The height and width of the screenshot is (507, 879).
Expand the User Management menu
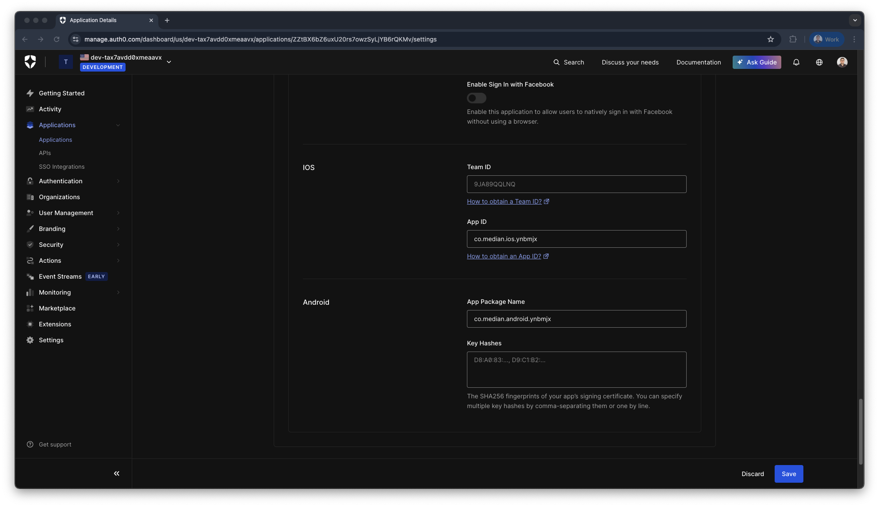66,213
